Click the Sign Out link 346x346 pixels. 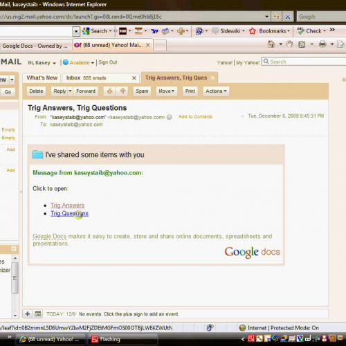pos(108,62)
